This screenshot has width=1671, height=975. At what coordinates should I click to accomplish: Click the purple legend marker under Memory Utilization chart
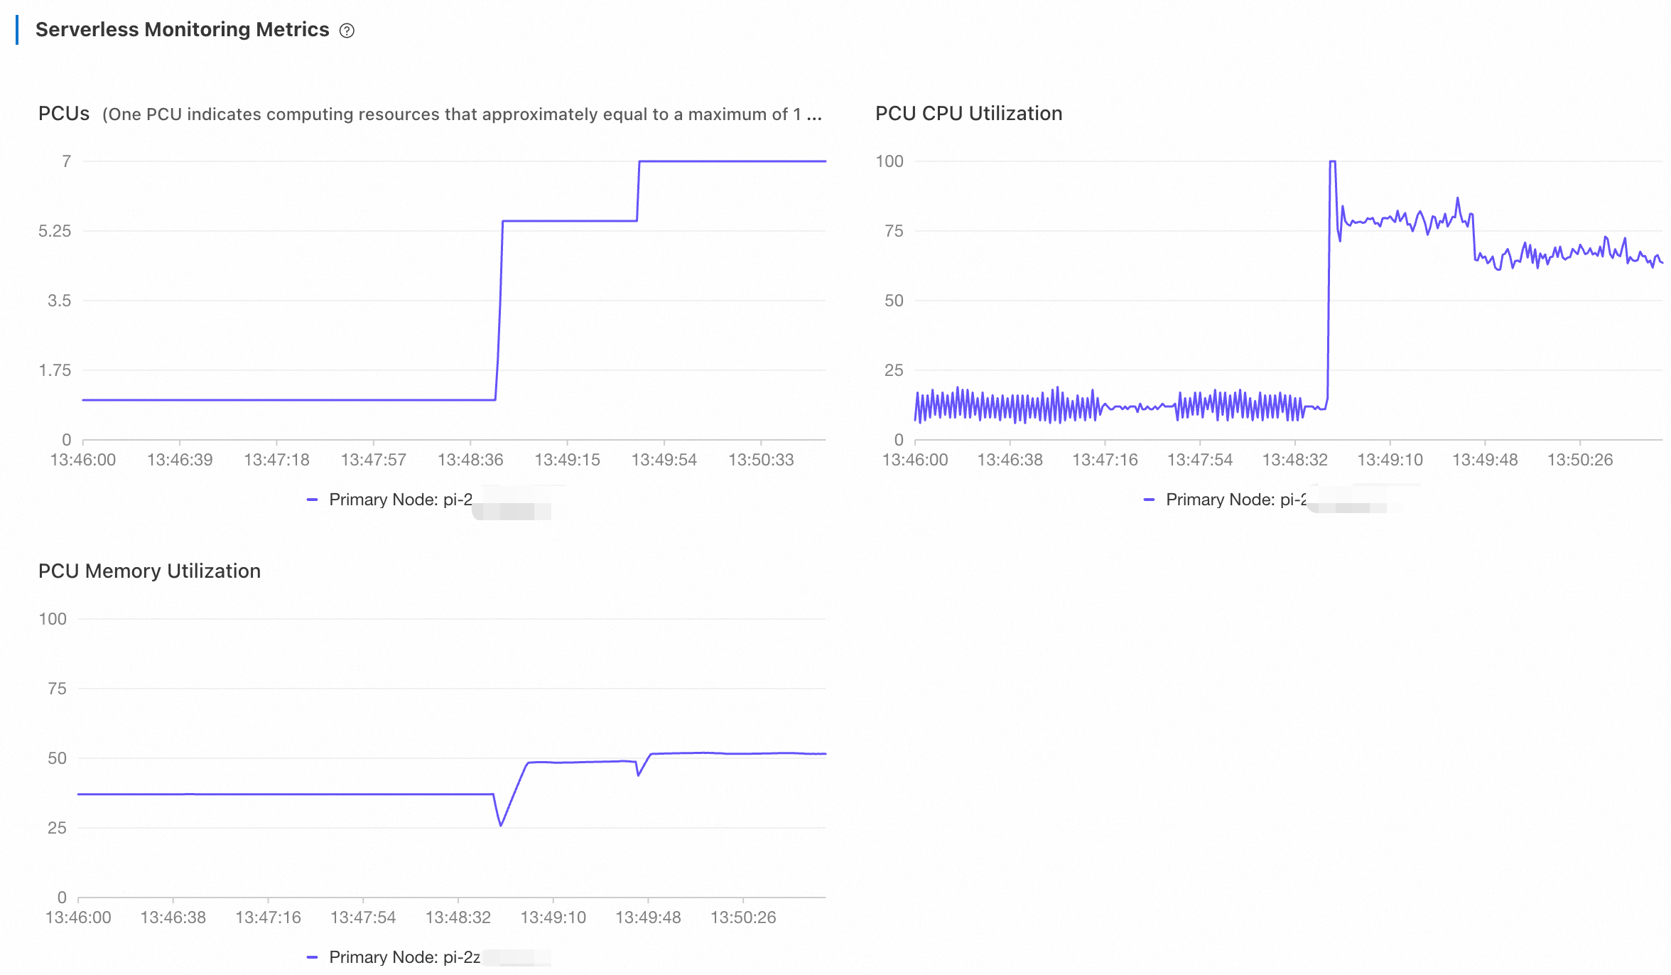coord(312,957)
